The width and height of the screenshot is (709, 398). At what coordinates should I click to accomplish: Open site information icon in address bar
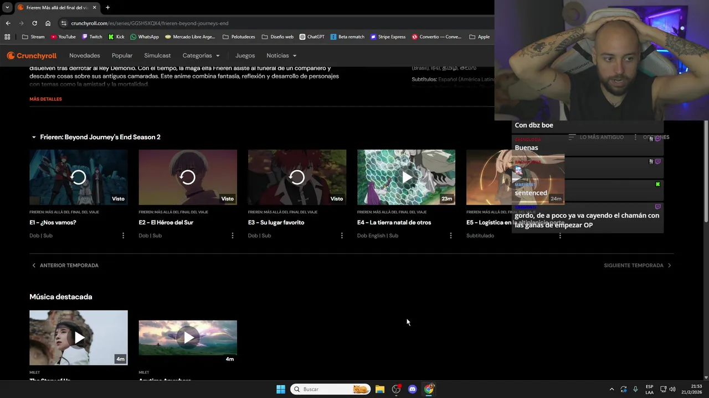[64, 23]
